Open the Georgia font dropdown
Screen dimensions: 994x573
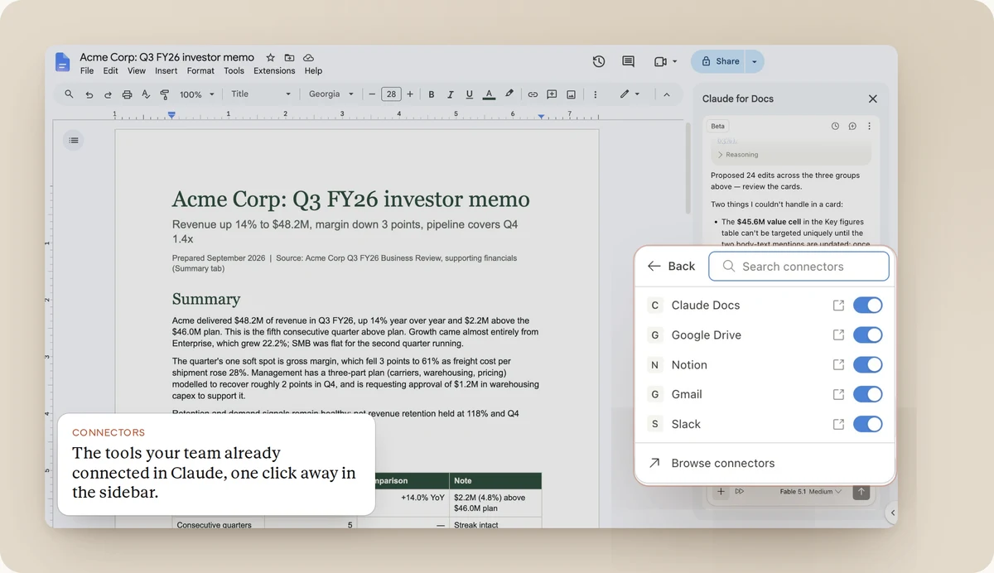point(331,94)
